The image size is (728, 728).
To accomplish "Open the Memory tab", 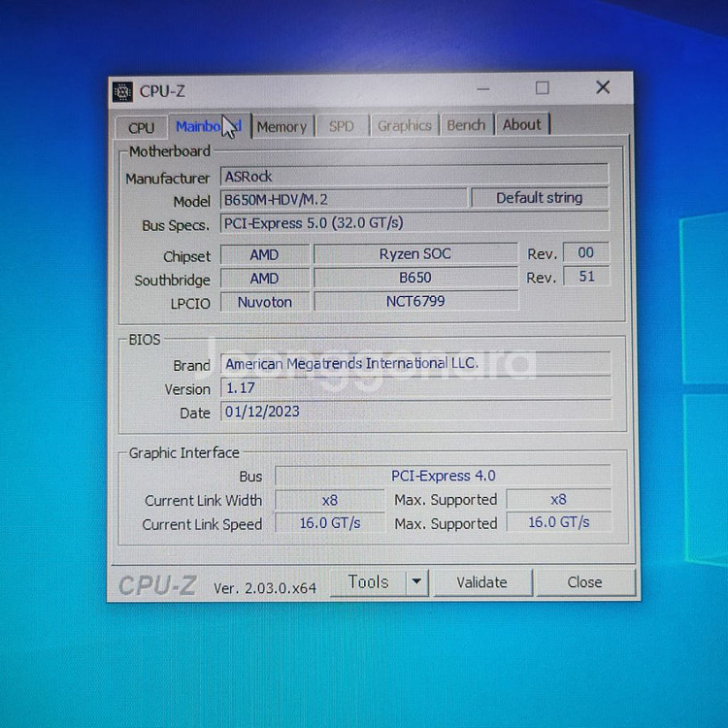I will point(281,126).
